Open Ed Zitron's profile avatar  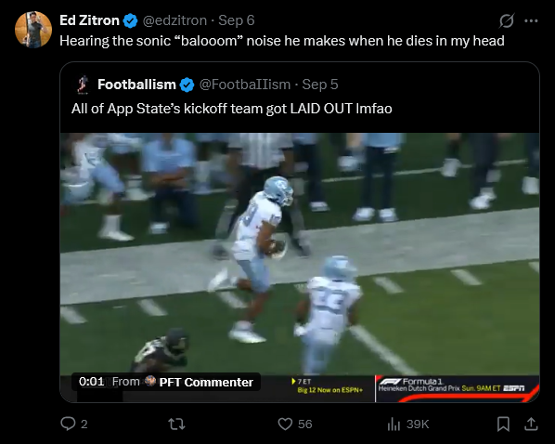coord(33,30)
